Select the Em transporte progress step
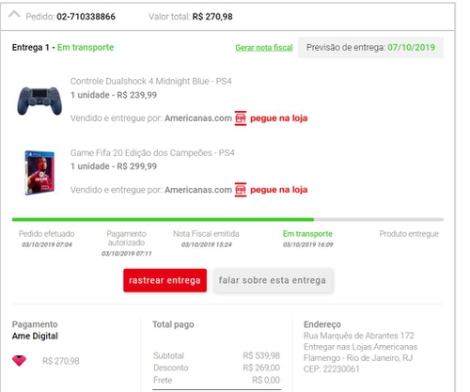Screen dimensions: 470x392 (307, 239)
